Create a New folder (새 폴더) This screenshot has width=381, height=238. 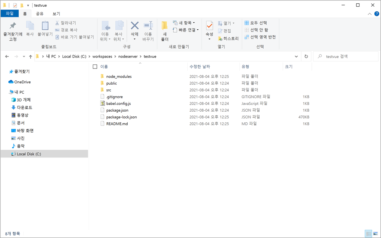tap(165, 31)
